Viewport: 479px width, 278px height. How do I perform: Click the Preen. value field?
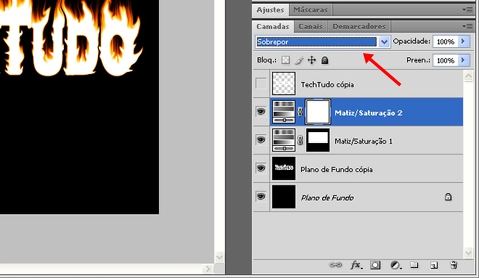click(445, 60)
